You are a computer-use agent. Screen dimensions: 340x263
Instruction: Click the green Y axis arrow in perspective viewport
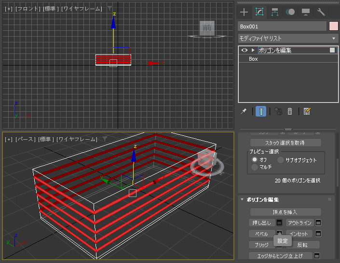pos(106,180)
